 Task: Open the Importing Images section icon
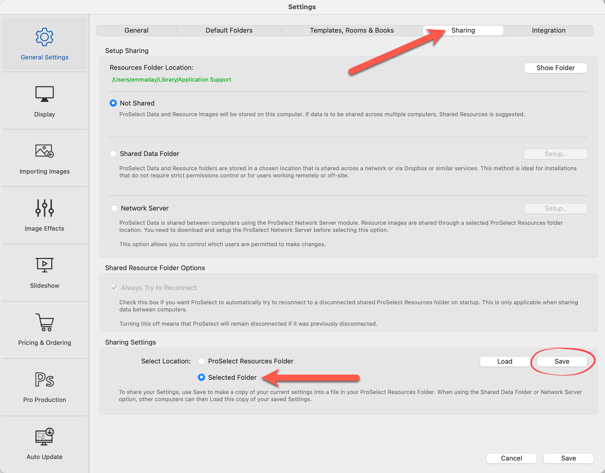(x=44, y=151)
